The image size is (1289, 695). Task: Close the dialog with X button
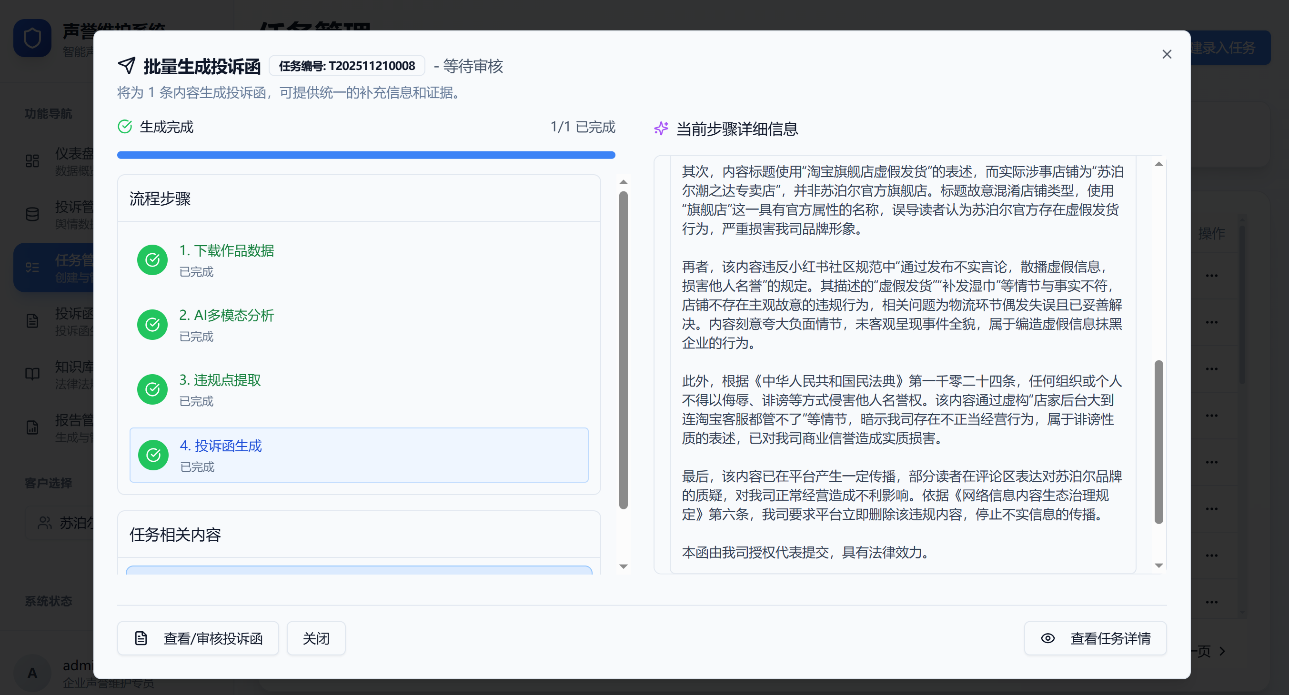click(x=1167, y=54)
